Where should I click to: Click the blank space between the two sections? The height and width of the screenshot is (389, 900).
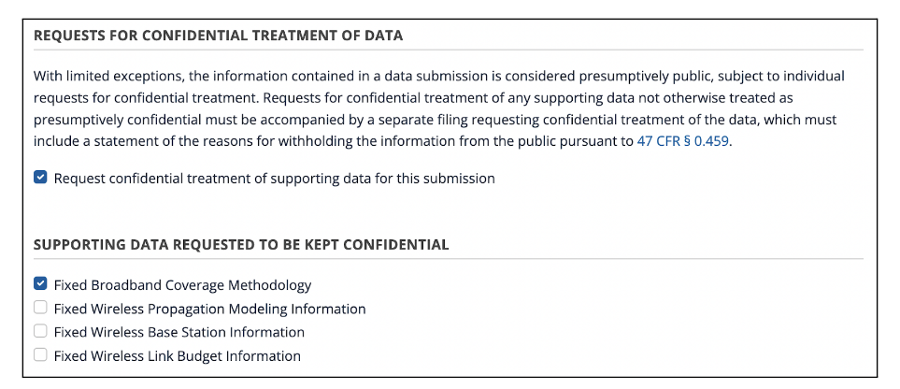(x=449, y=210)
